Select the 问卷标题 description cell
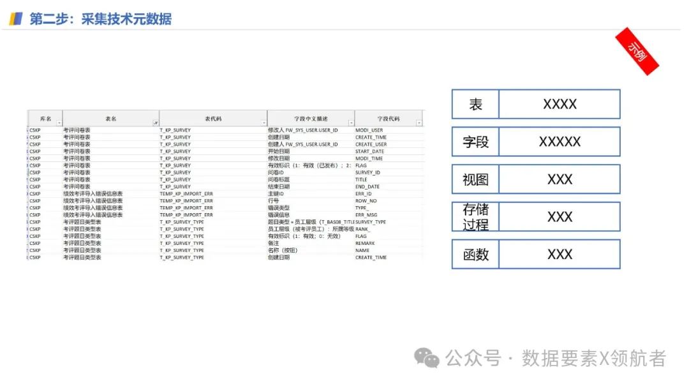The height and width of the screenshot is (386, 689). [311, 179]
